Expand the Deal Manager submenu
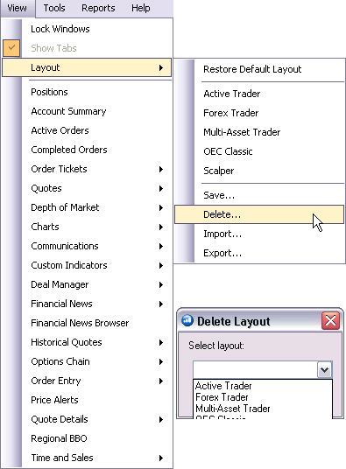This screenshot has height=469, width=346. pos(87,284)
